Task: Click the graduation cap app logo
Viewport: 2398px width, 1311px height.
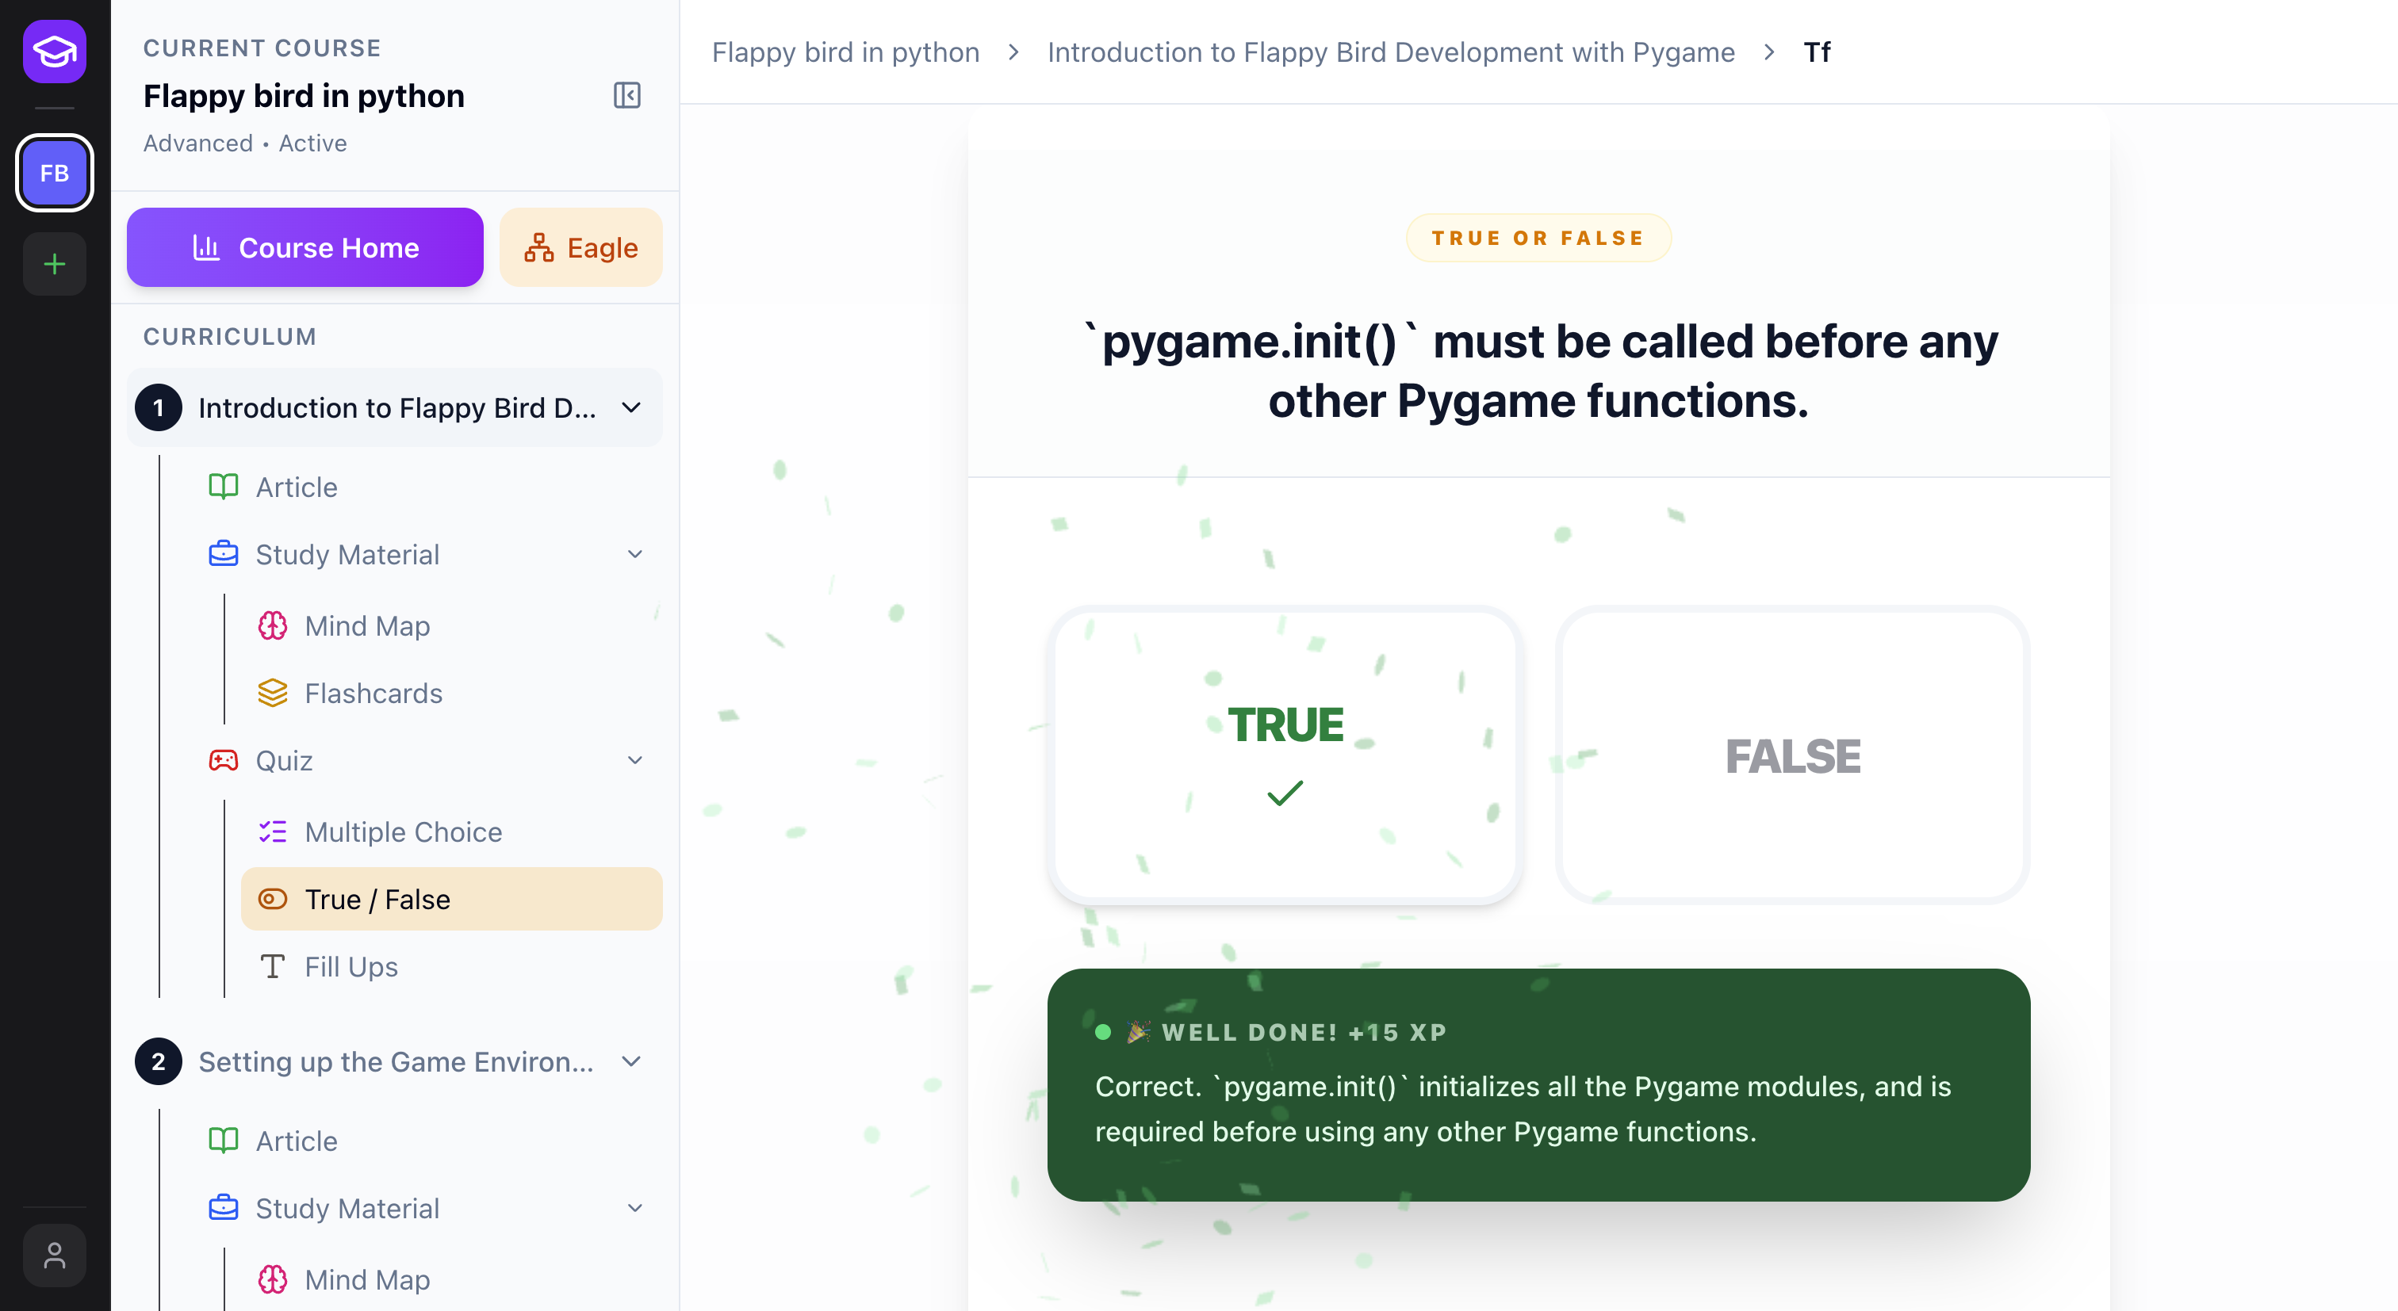Action: coord(54,52)
